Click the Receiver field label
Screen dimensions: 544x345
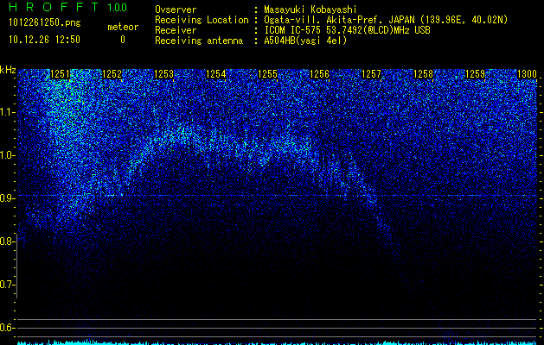(x=176, y=30)
